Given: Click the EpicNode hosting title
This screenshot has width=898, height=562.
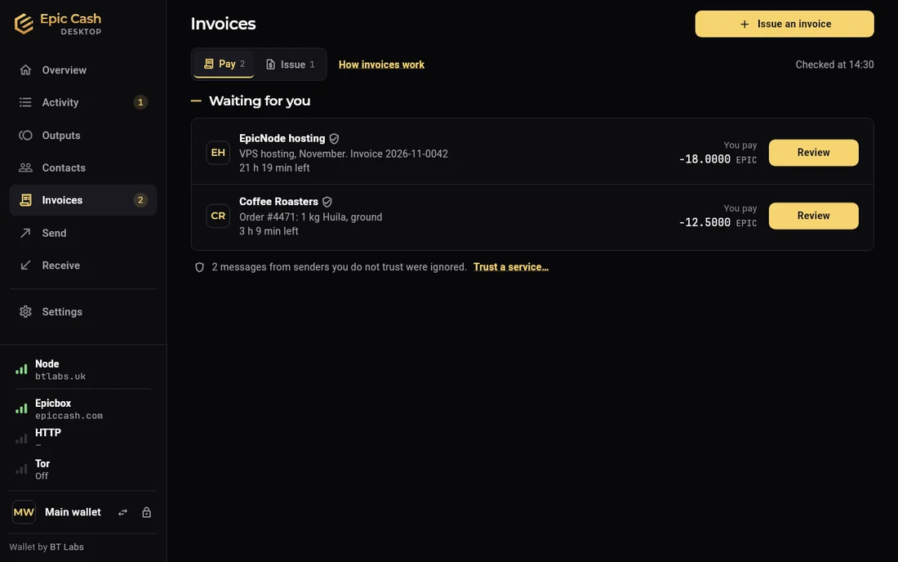Looking at the screenshot, I should click(282, 139).
